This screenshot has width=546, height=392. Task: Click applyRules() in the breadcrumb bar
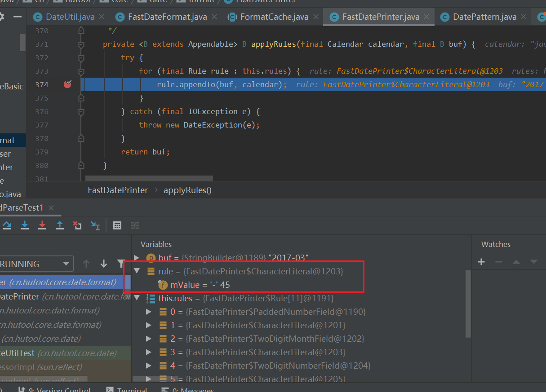[x=187, y=190]
